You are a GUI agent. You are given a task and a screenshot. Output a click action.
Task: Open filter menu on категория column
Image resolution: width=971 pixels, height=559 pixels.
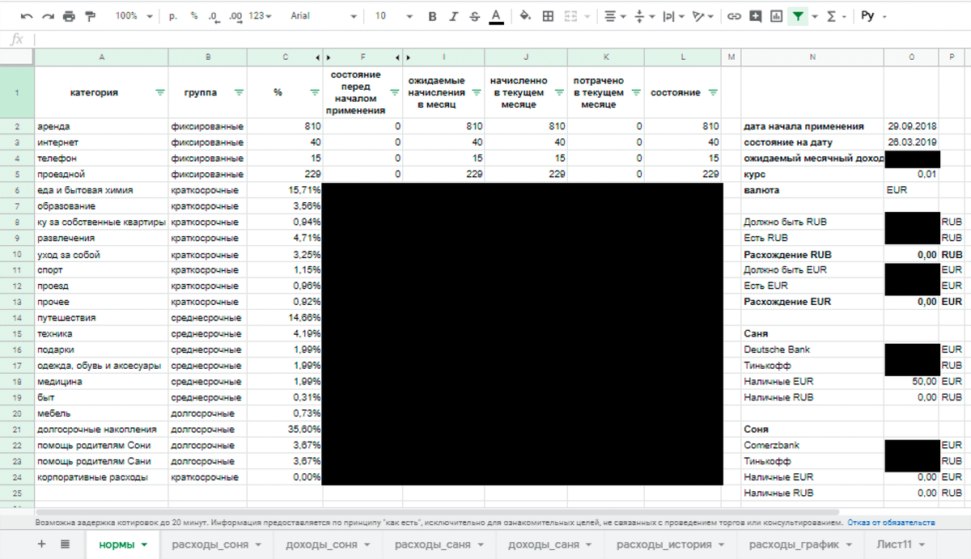click(x=159, y=93)
